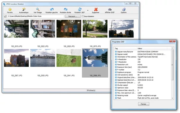The image size is (180, 113).
Task: Select thumbnail 100_2828.JPG
Action: (69, 29)
